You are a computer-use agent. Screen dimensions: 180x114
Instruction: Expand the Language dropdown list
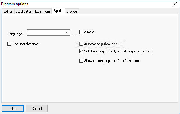pyautogui.click(x=67, y=33)
